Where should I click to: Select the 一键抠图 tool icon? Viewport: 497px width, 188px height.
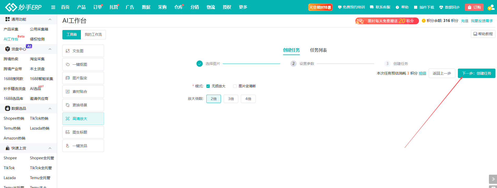pyautogui.click(x=68, y=64)
